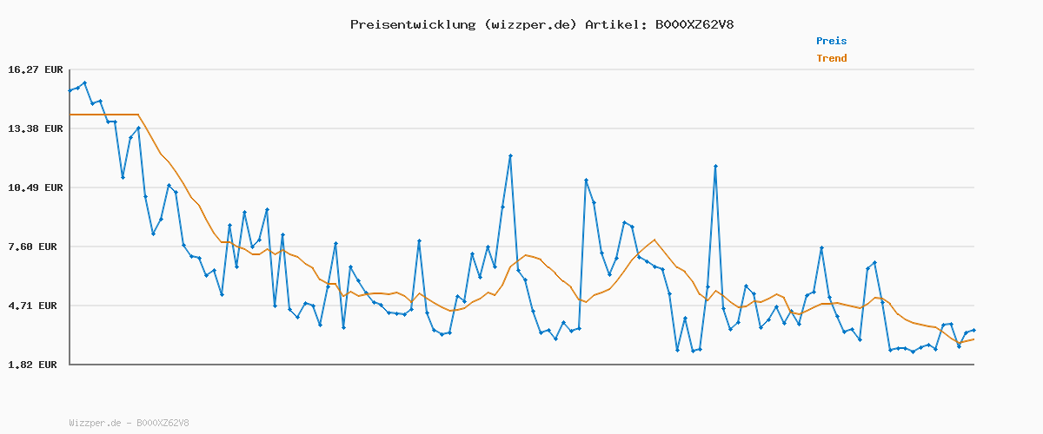Click the last data point of the blue Preis line
Screen dimensions: 1043x434
click(973, 330)
